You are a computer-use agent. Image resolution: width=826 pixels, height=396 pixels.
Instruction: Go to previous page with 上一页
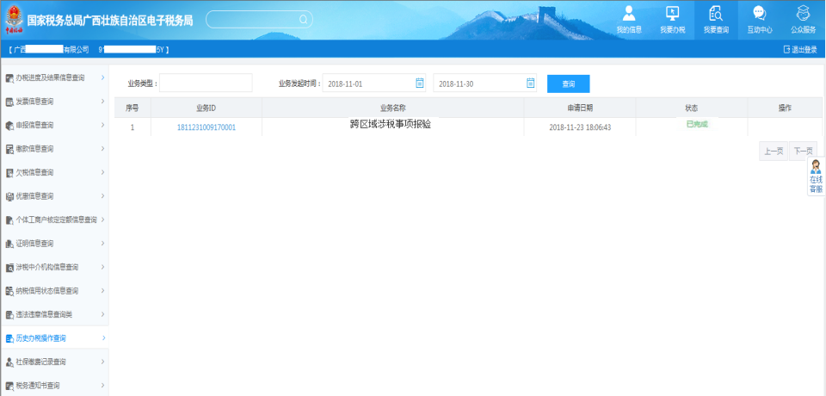774,152
